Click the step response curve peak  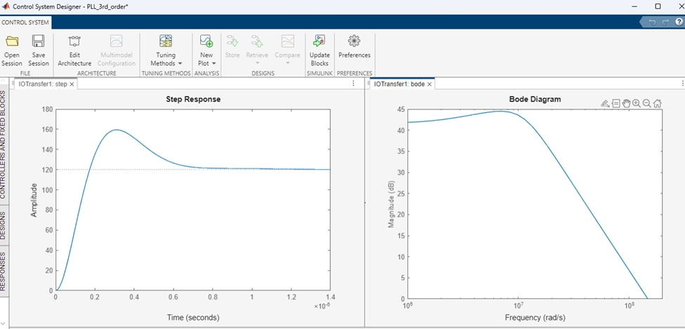116,130
